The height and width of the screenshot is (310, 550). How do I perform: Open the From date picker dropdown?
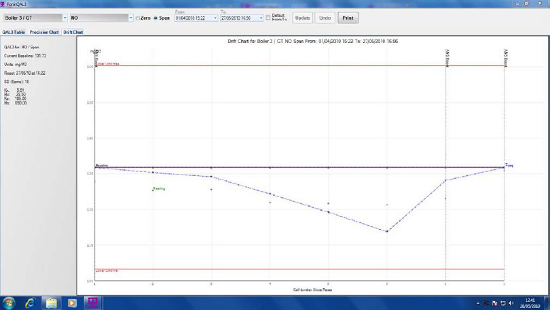[215, 18]
